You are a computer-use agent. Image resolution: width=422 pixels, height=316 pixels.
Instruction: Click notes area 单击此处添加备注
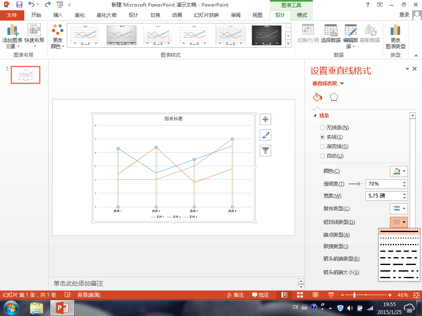click(78, 283)
